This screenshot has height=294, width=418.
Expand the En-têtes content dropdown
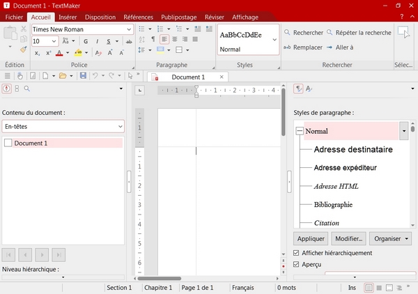point(63,126)
